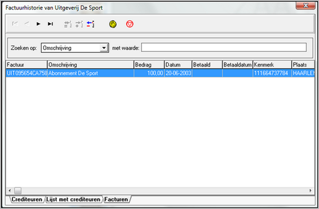Click the horizontal scrollbar right arrow
This screenshot has height=209, width=319.
click(x=311, y=191)
